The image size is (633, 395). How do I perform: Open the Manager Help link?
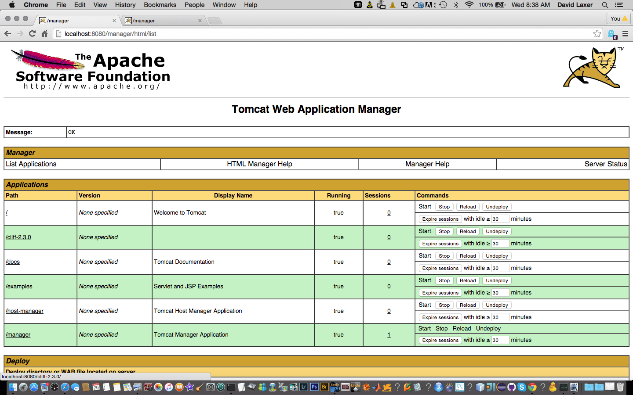click(427, 164)
